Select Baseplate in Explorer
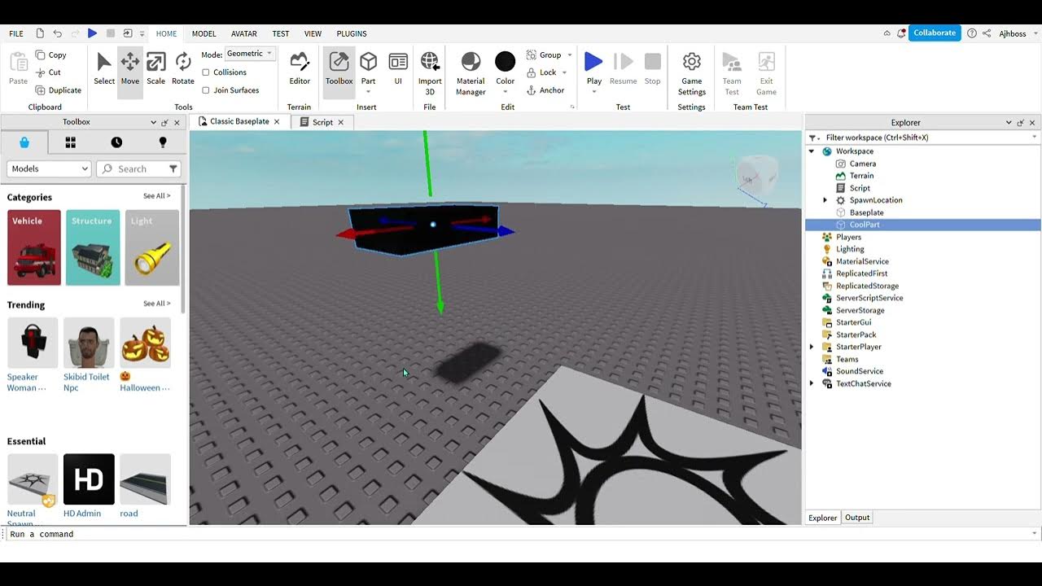The height and width of the screenshot is (586, 1042). click(866, 212)
